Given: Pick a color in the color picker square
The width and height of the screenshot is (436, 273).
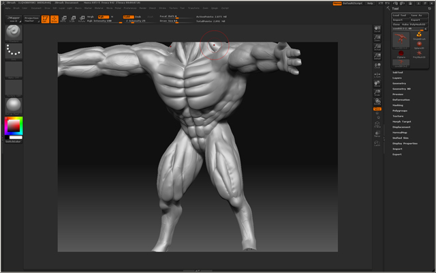Looking at the screenshot, I should tap(13, 125).
